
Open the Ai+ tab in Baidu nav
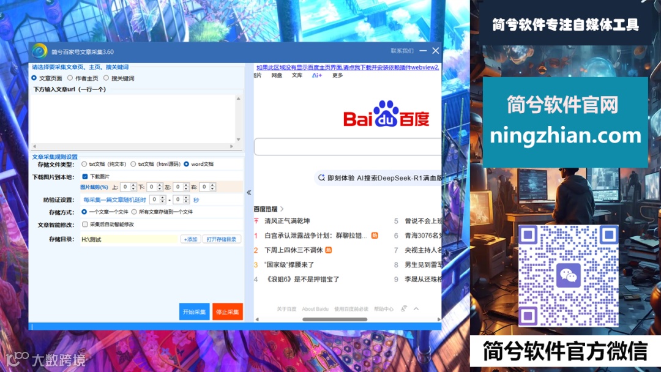tap(317, 75)
